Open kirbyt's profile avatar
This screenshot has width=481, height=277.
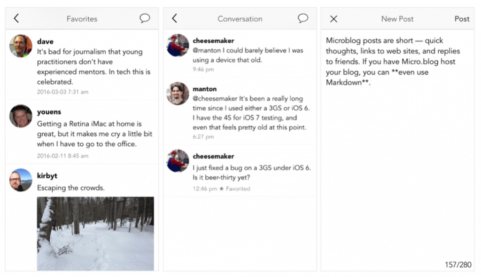coord(21,180)
